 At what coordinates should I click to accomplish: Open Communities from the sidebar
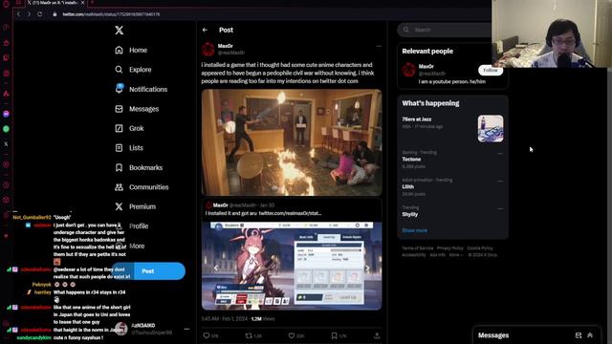click(142, 187)
